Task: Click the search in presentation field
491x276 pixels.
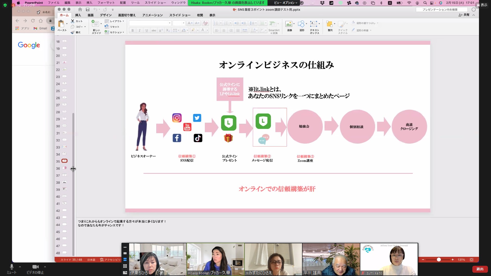Action: (442, 9)
